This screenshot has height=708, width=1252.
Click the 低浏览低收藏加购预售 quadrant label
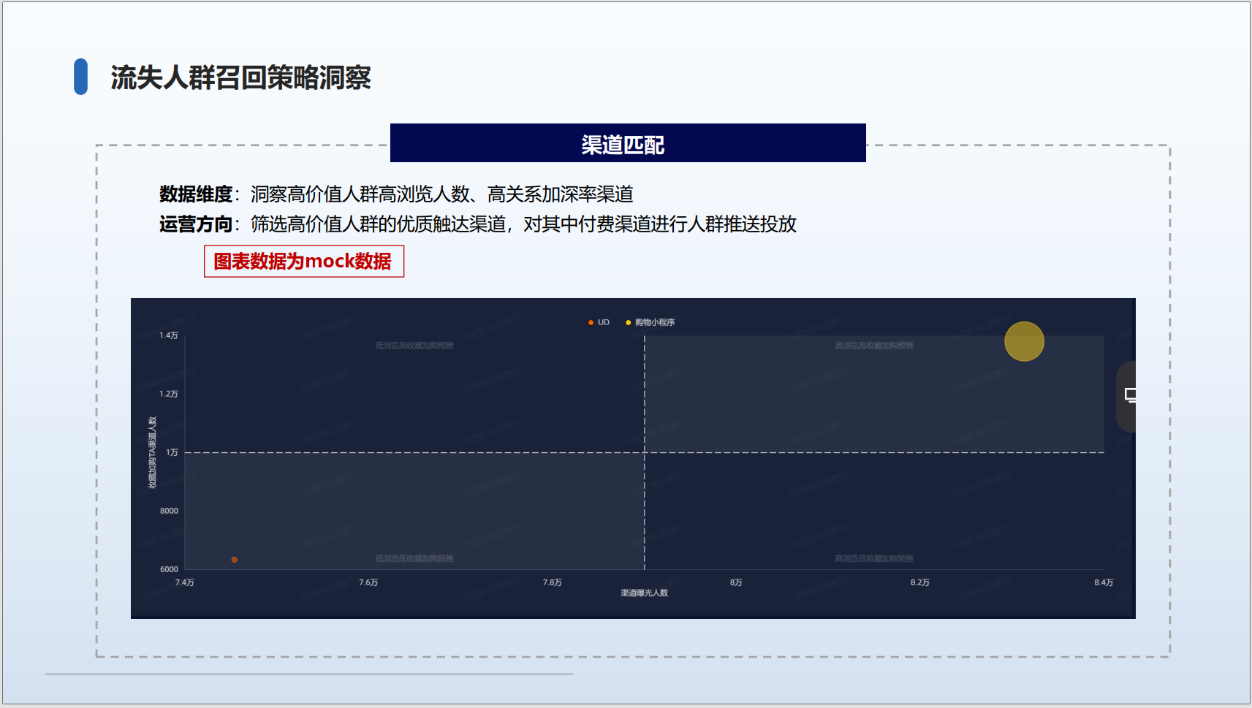(x=414, y=558)
